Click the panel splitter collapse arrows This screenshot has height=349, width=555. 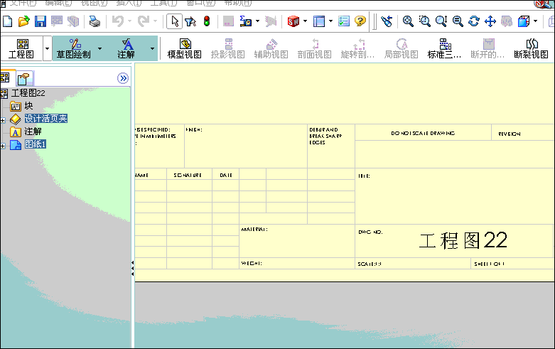pyautogui.click(x=132, y=269)
